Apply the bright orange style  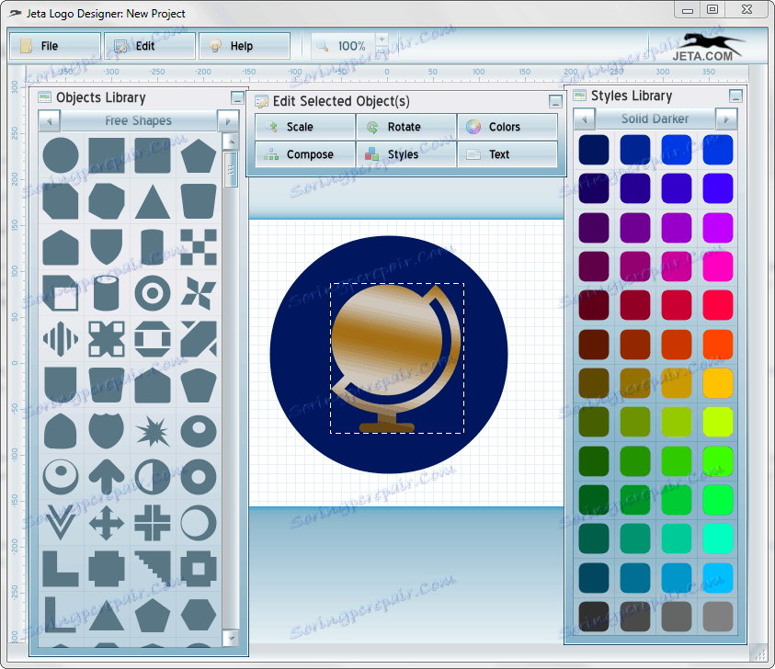point(718,345)
